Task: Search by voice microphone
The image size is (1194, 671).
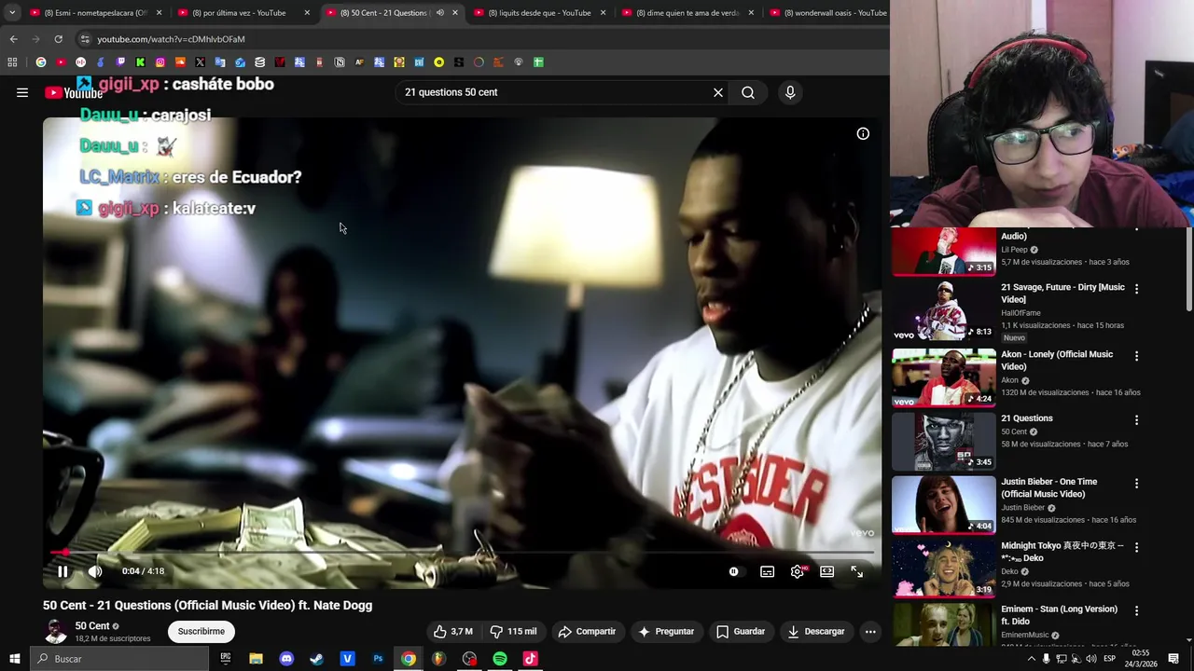Action: coord(790,92)
